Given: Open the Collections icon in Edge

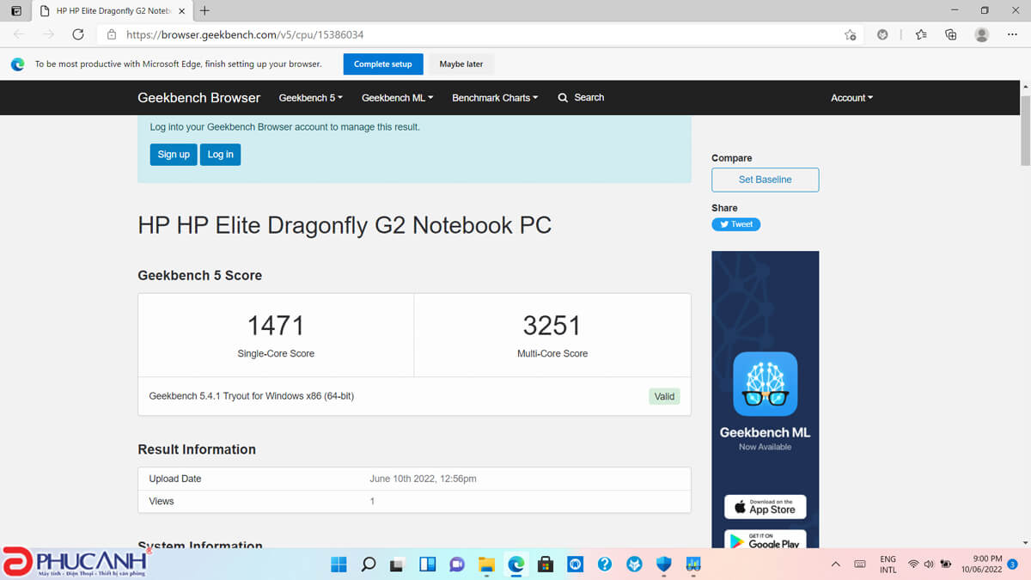Looking at the screenshot, I should click(x=951, y=35).
